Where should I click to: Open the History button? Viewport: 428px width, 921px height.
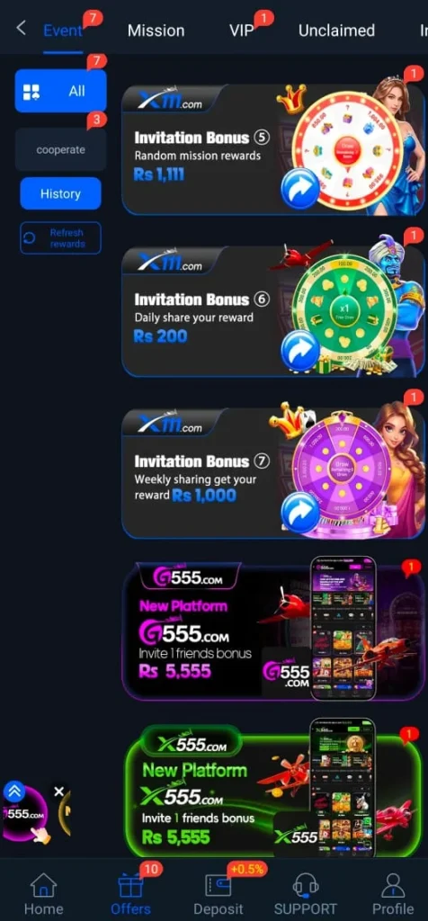[60, 194]
